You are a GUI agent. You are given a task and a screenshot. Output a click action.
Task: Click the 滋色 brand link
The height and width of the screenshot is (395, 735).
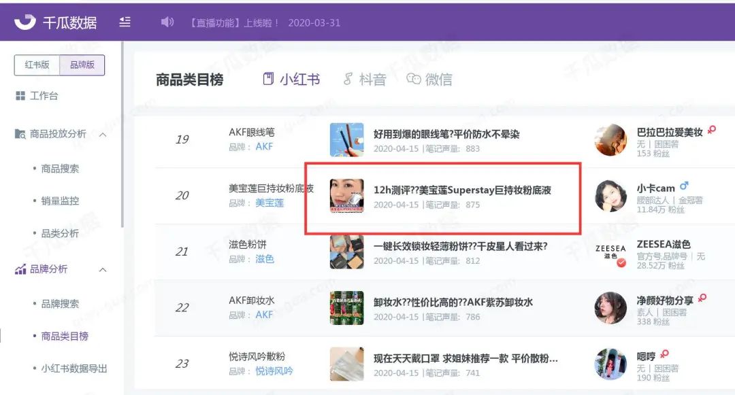[x=264, y=259]
